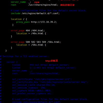The width and height of the screenshot is (103, 103).
Task: Click the ssl_certificate server.crt line
Action: (42, 79)
